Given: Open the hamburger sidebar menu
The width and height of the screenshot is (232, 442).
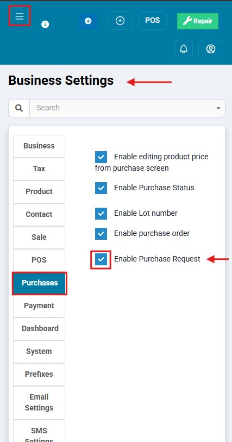Looking at the screenshot, I should 20,16.
